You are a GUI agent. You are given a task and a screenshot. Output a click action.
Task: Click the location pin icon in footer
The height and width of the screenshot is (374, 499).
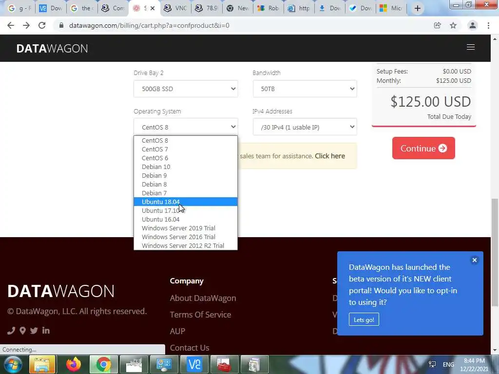click(22, 331)
